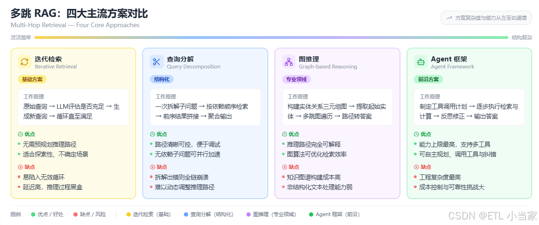Click 能力上限最高，支持多工具
539x225 pixels.
point(455,144)
